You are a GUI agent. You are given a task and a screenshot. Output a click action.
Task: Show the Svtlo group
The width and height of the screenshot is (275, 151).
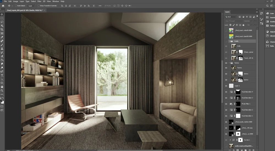pyautogui.click(x=226, y=41)
